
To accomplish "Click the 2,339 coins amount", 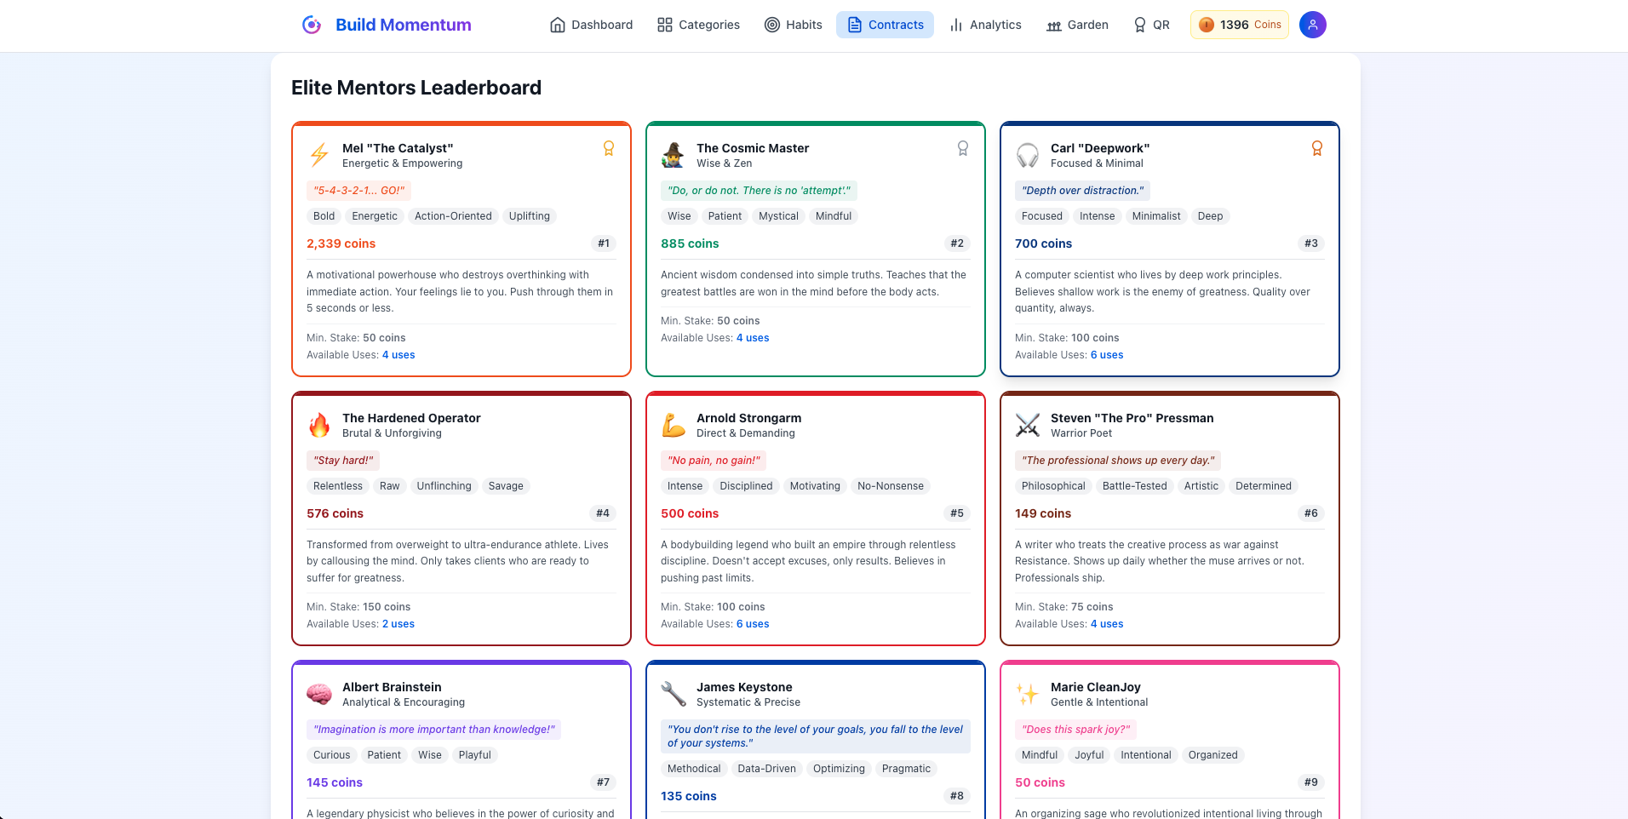I will pos(341,243).
